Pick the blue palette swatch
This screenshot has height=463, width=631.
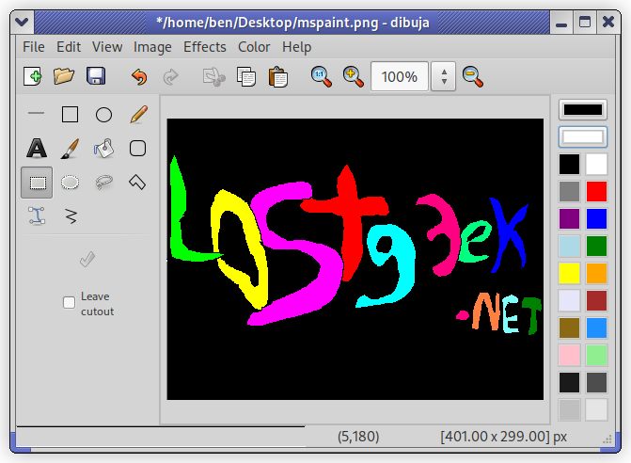tap(596, 218)
